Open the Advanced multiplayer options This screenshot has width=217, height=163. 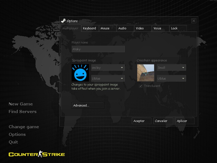click(88, 105)
